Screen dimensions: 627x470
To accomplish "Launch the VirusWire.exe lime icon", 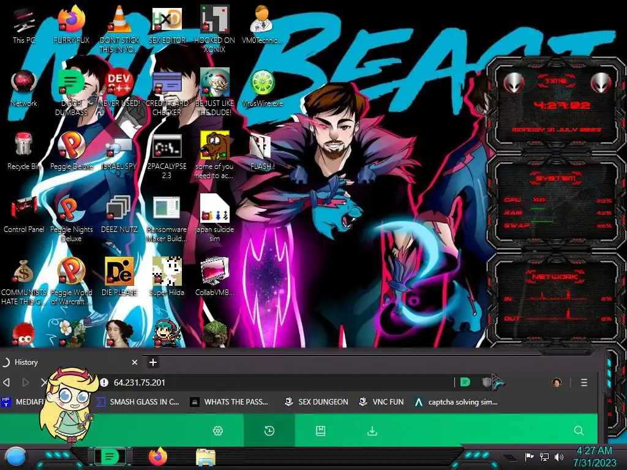I will [262, 88].
